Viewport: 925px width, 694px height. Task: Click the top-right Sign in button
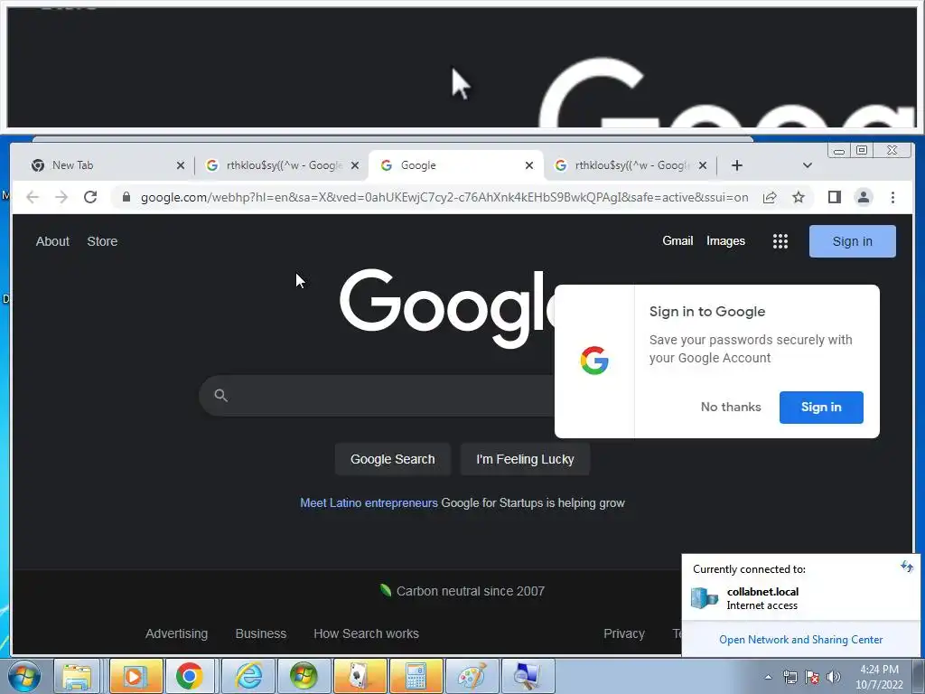pos(853,241)
